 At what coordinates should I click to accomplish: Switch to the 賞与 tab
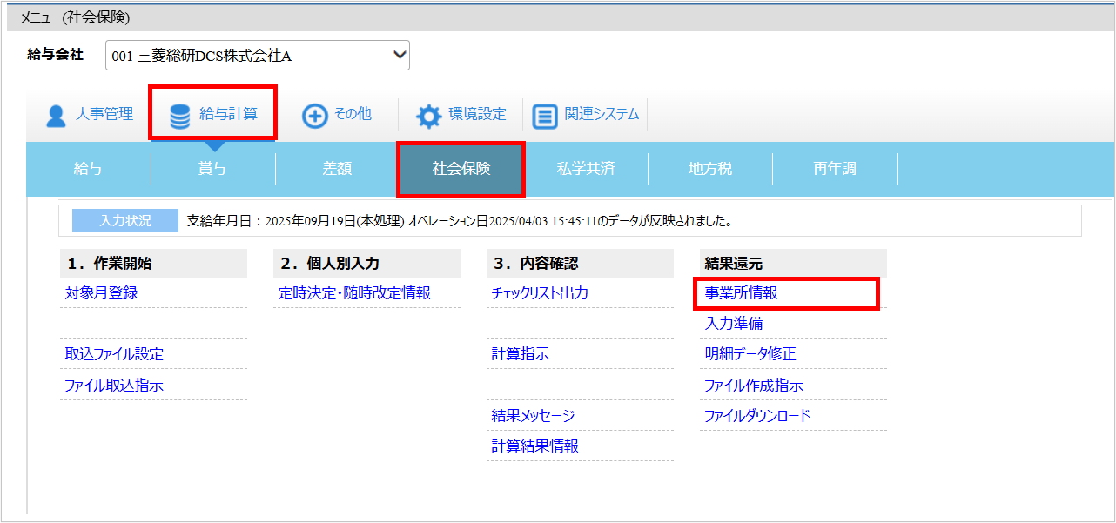pos(213,169)
